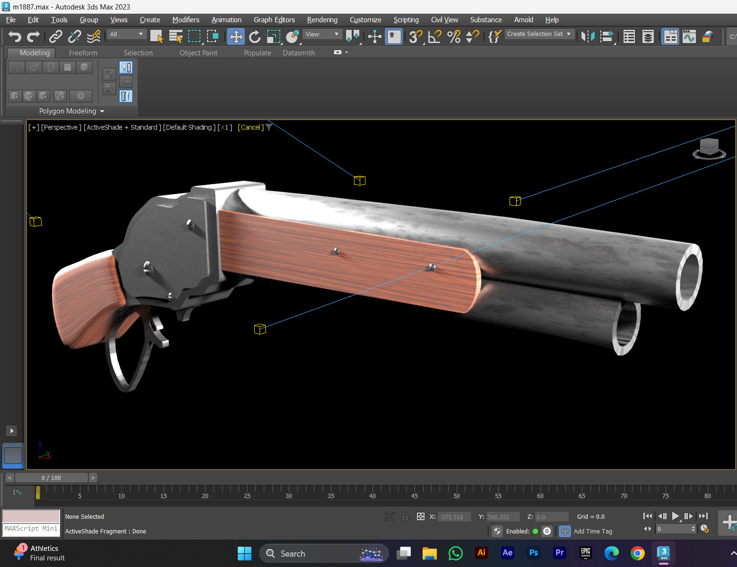Image resolution: width=737 pixels, height=567 pixels.
Task: Toggle the Snaps Toggle button
Action: point(415,36)
